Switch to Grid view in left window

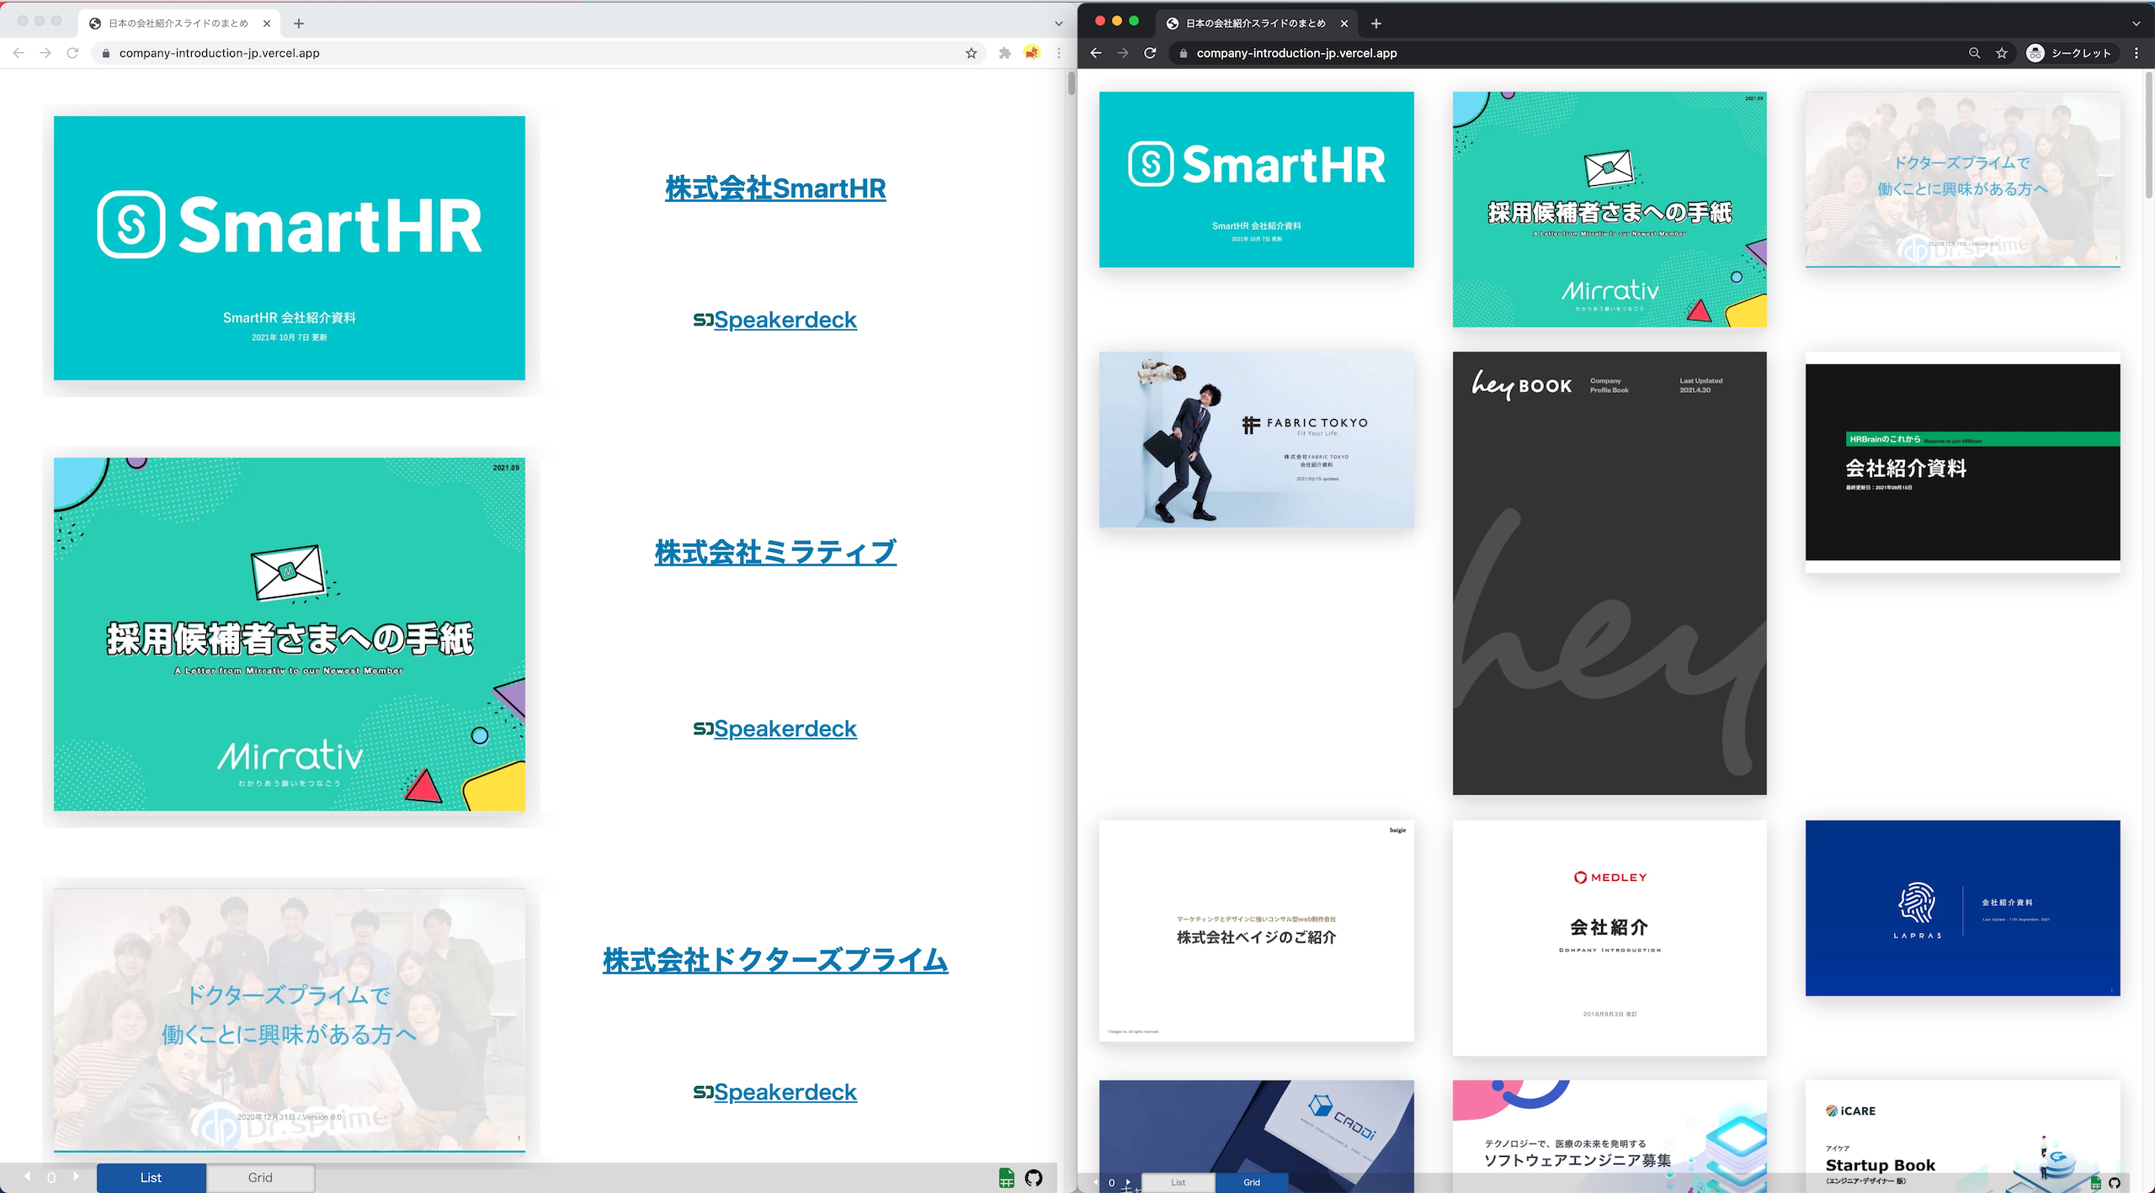[x=260, y=1178]
